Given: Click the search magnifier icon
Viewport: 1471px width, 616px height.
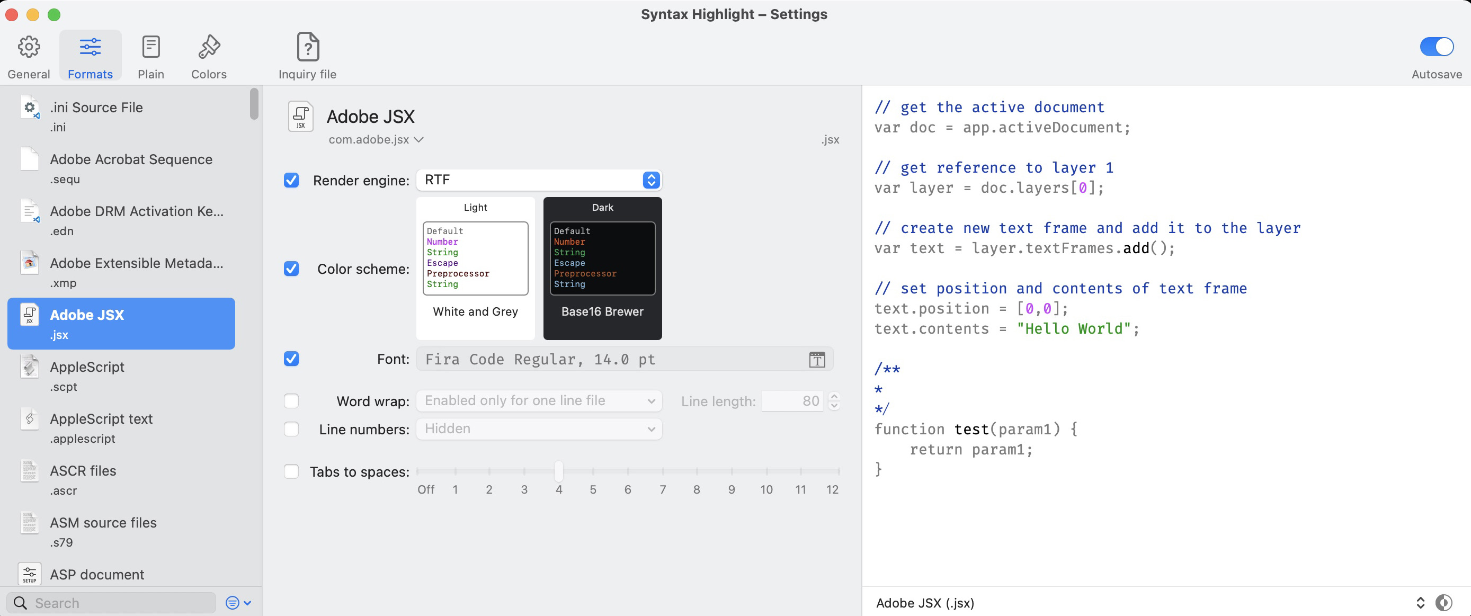Looking at the screenshot, I should pos(20,603).
